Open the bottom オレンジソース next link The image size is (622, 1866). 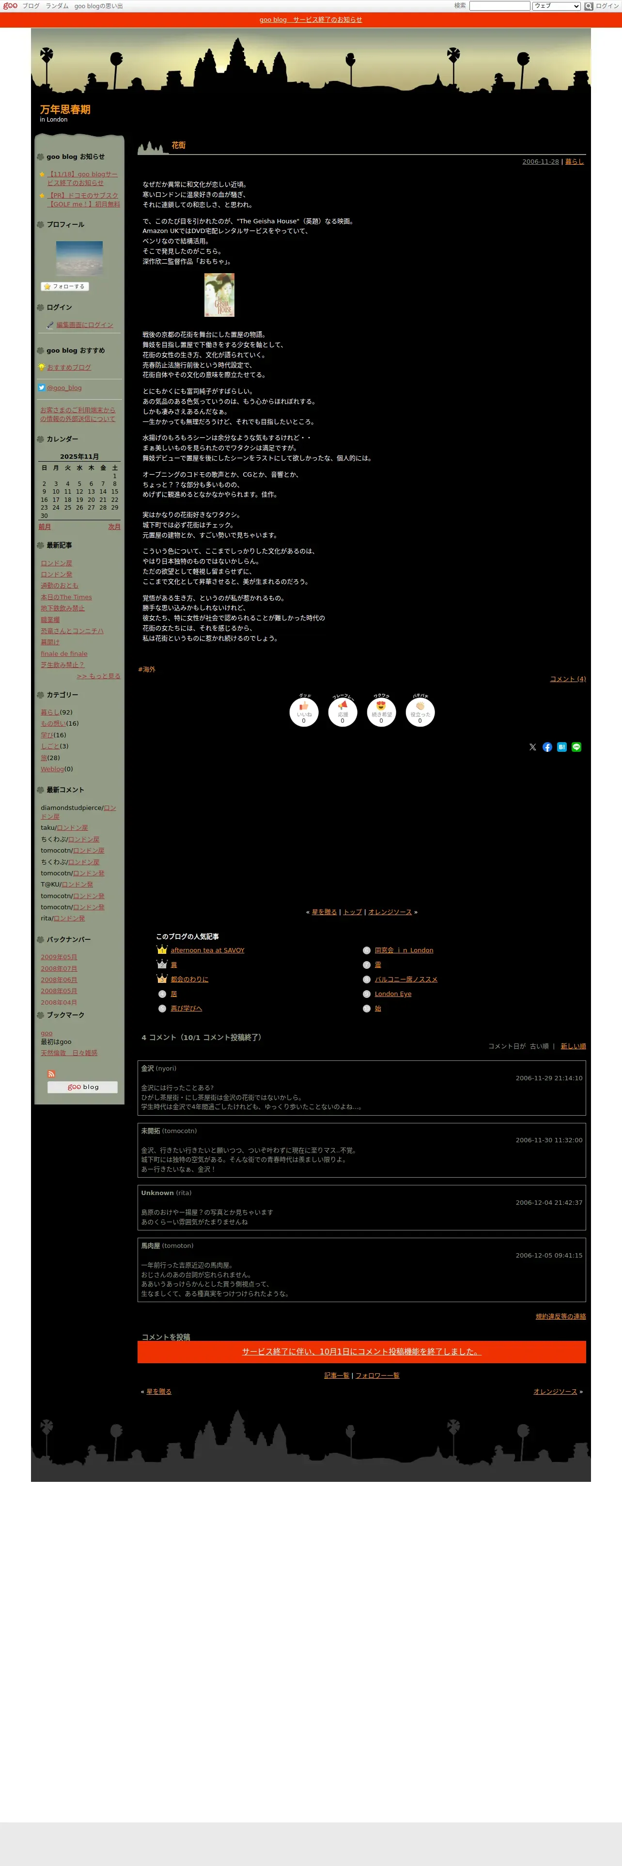point(555,1392)
